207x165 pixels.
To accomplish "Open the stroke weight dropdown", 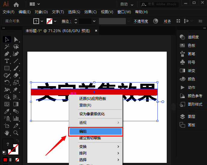I will tap(94, 21).
